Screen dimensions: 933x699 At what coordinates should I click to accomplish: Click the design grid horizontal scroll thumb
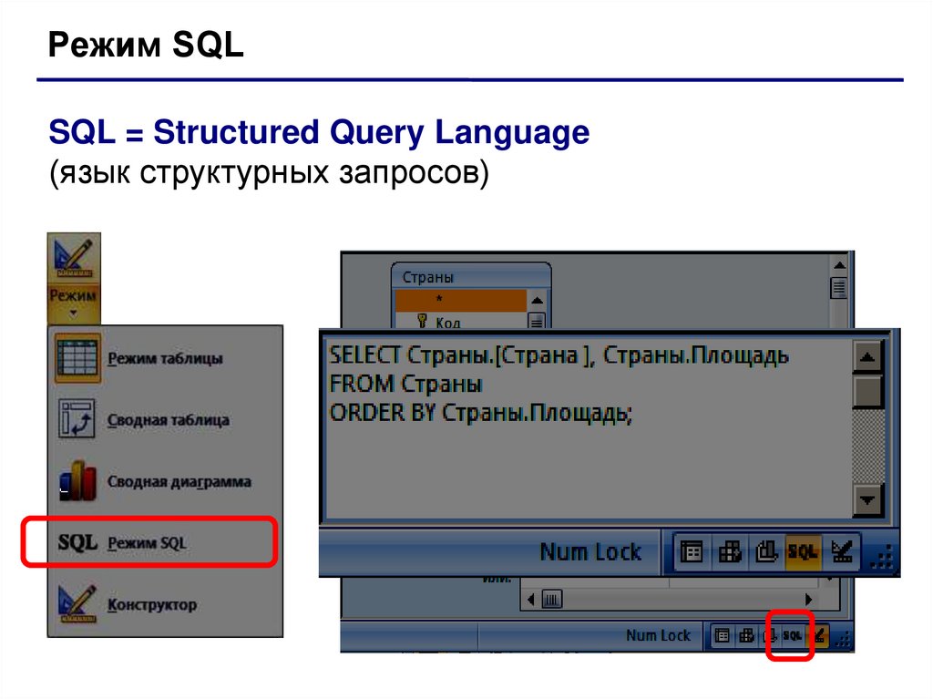click(x=551, y=599)
